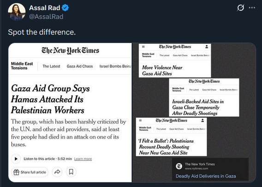Open hamburger menu in top-right NYT screenshot
This screenshot has height=187, width=262.
143,47
